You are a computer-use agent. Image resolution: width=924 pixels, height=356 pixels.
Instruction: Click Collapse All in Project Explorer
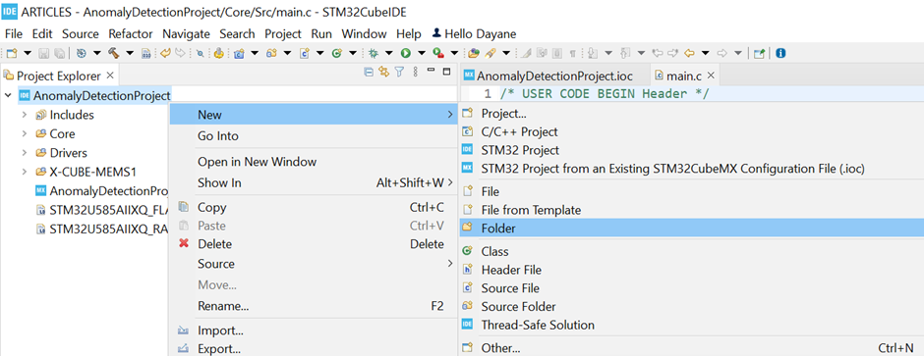[369, 73]
